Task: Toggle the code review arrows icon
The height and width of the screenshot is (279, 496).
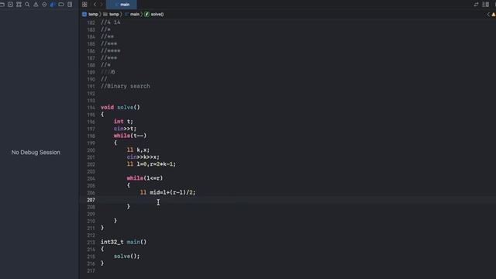Action: coord(476,5)
